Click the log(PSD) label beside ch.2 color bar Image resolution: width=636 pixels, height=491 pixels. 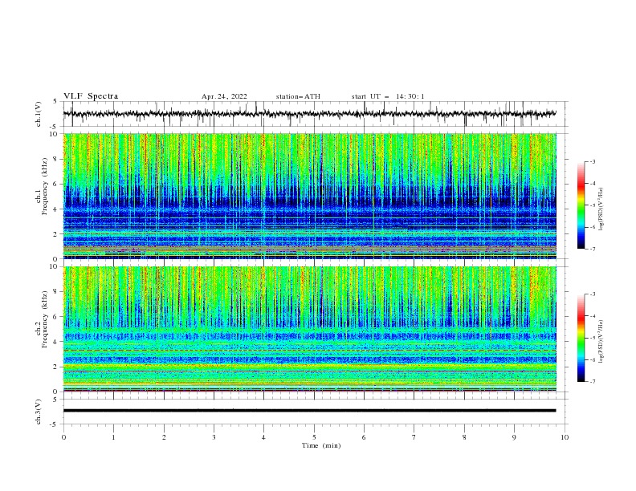(601, 342)
